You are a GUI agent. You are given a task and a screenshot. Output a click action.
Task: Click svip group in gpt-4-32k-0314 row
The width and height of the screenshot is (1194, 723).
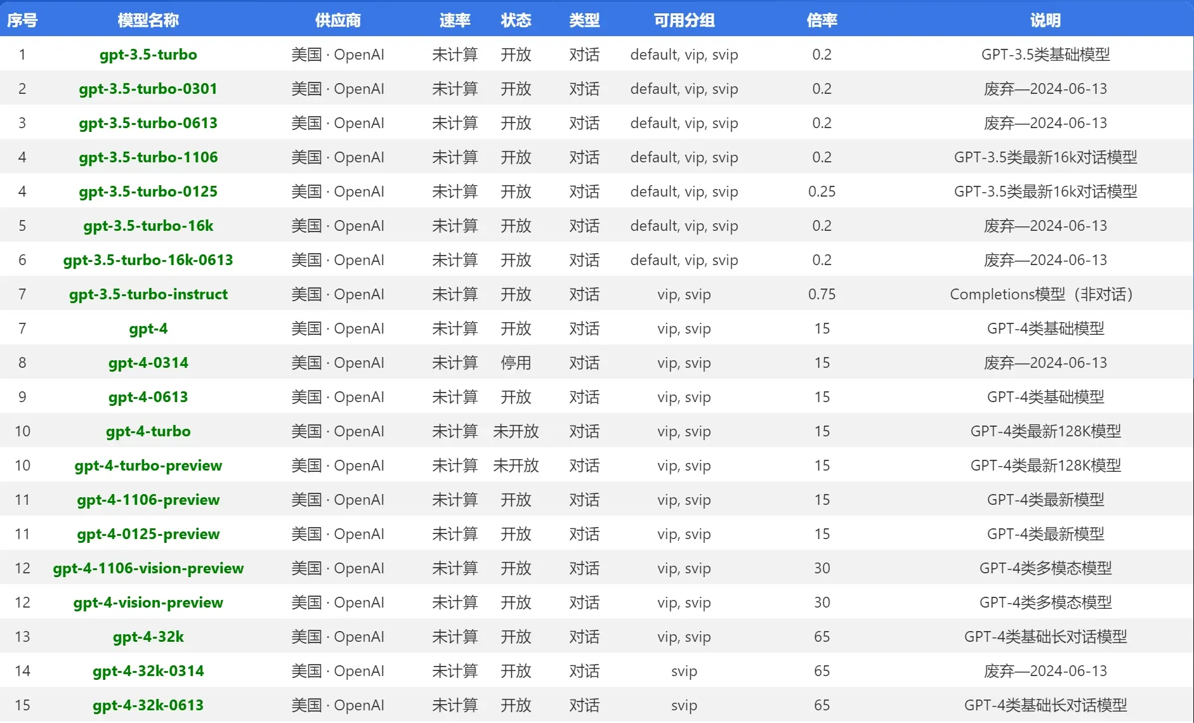(x=684, y=671)
